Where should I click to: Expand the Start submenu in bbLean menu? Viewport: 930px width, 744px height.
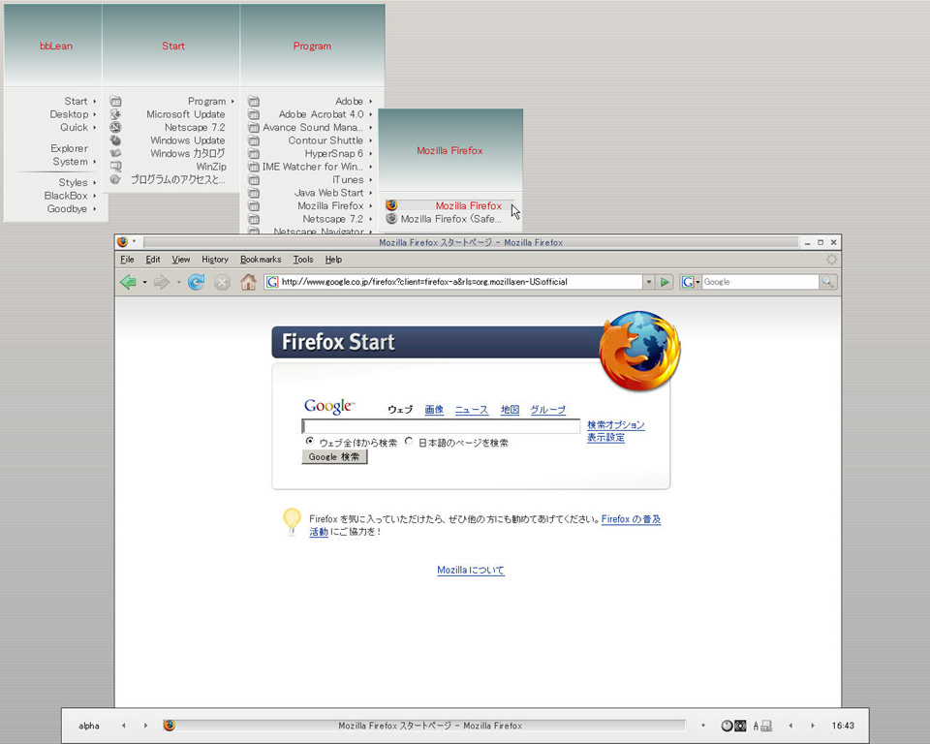click(79, 101)
